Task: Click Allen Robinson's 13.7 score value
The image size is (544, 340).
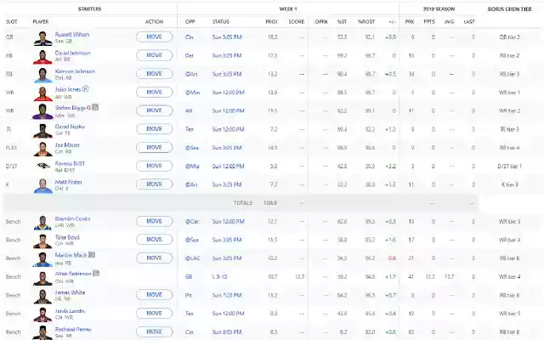Action: pos(299,276)
